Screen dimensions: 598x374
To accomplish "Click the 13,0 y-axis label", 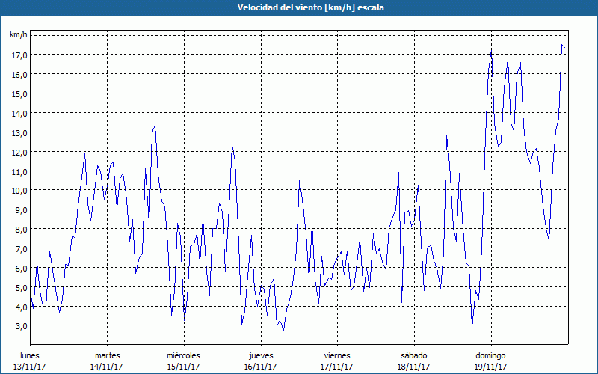I will click(x=19, y=132).
